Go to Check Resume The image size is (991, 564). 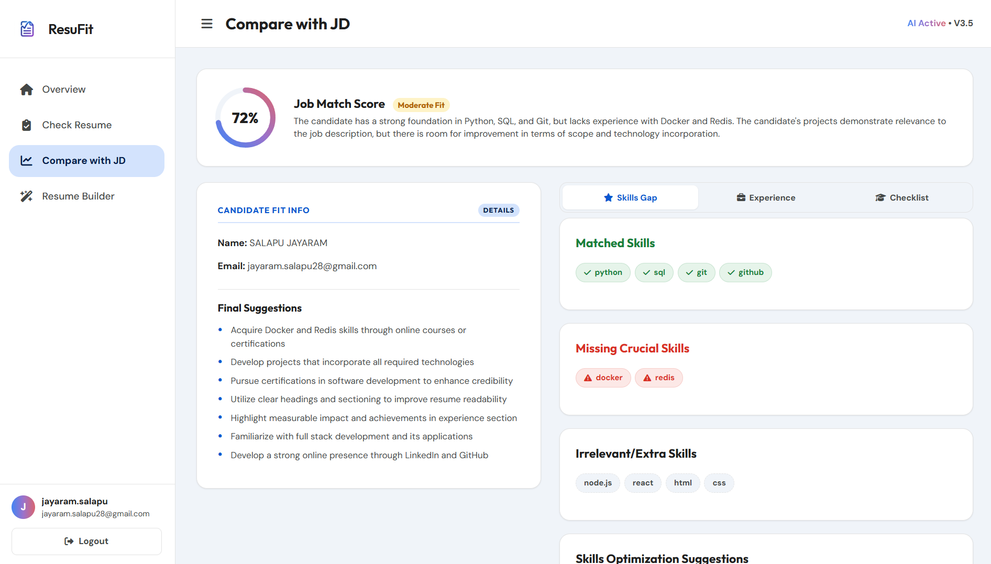pyautogui.click(x=87, y=125)
